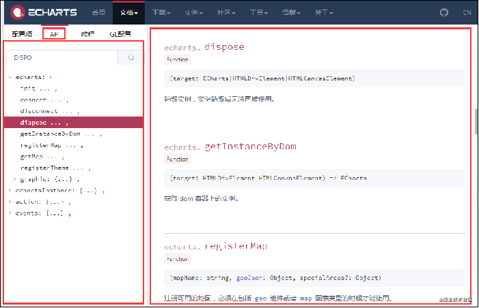Expand the echartsInstance tree node arrow
The width and height of the screenshot is (479, 308).
[10, 190]
